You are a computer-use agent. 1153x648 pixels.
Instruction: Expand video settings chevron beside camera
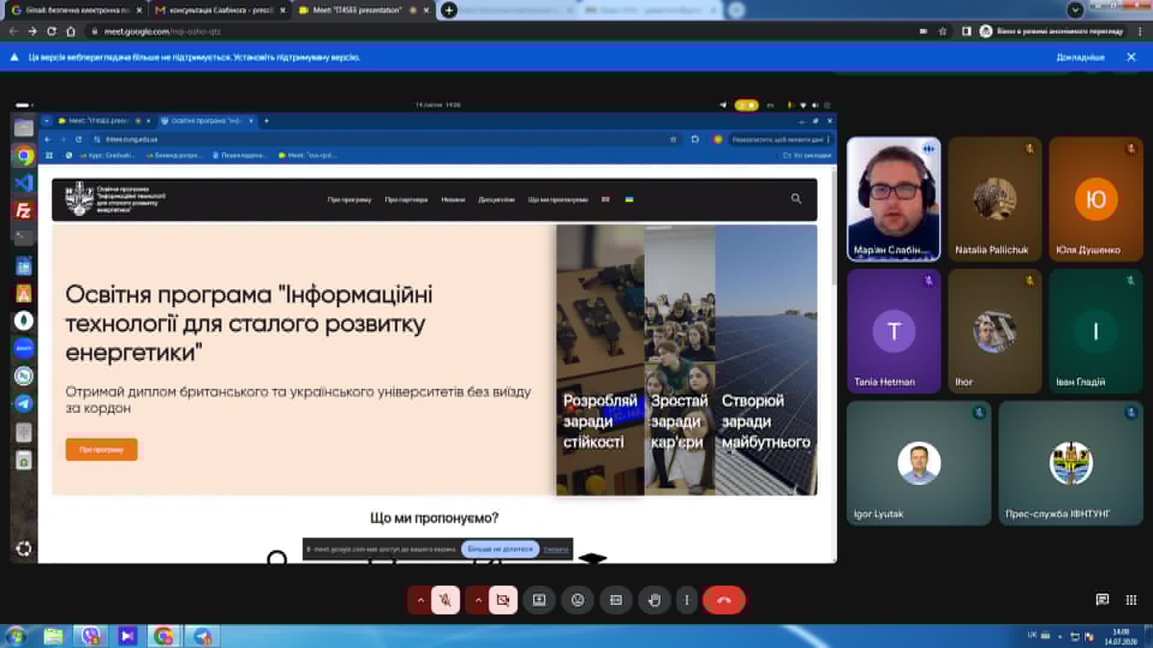(478, 600)
